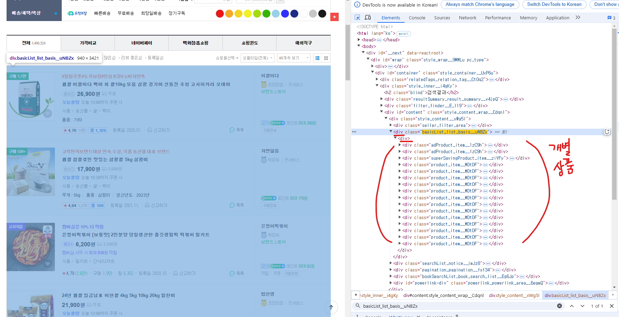Image resolution: width=619 pixels, height=317 pixels.
Task: Click the 빠른배송 filter link
Action: point(102,13)
